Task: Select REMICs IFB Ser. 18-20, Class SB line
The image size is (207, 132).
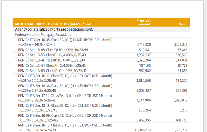Action: [x=65, y=76]
